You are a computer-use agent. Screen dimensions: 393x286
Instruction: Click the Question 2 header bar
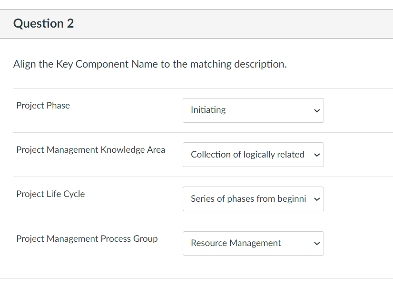(196, 23)
